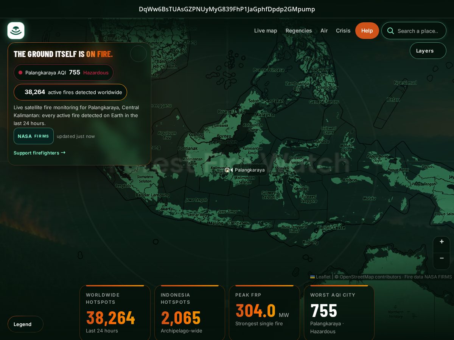The image size is (454, 340).
Task: Click the 'Pontianak' map label
Action: (188, 148)
